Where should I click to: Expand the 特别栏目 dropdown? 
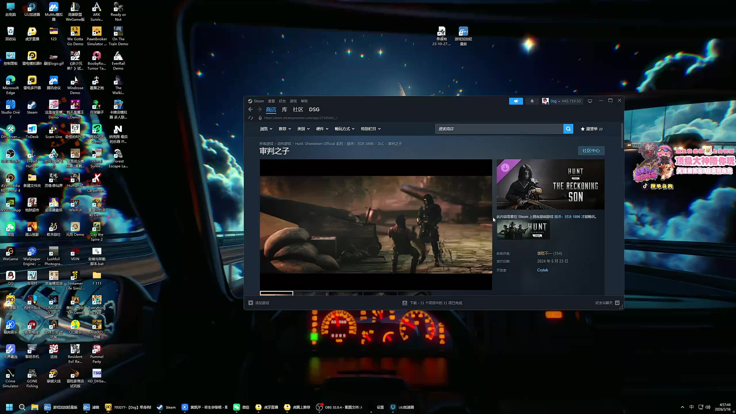tap(371, 129)
